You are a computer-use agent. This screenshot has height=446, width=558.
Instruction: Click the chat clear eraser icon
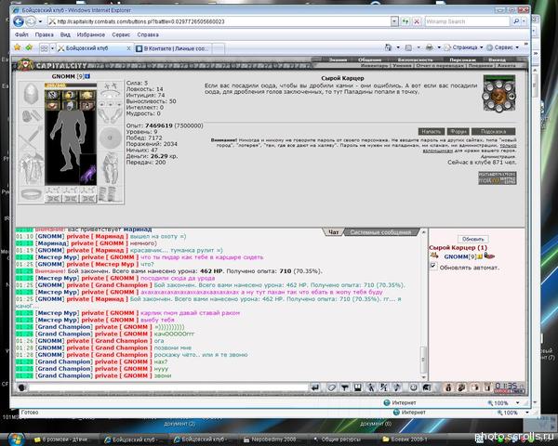331,387
